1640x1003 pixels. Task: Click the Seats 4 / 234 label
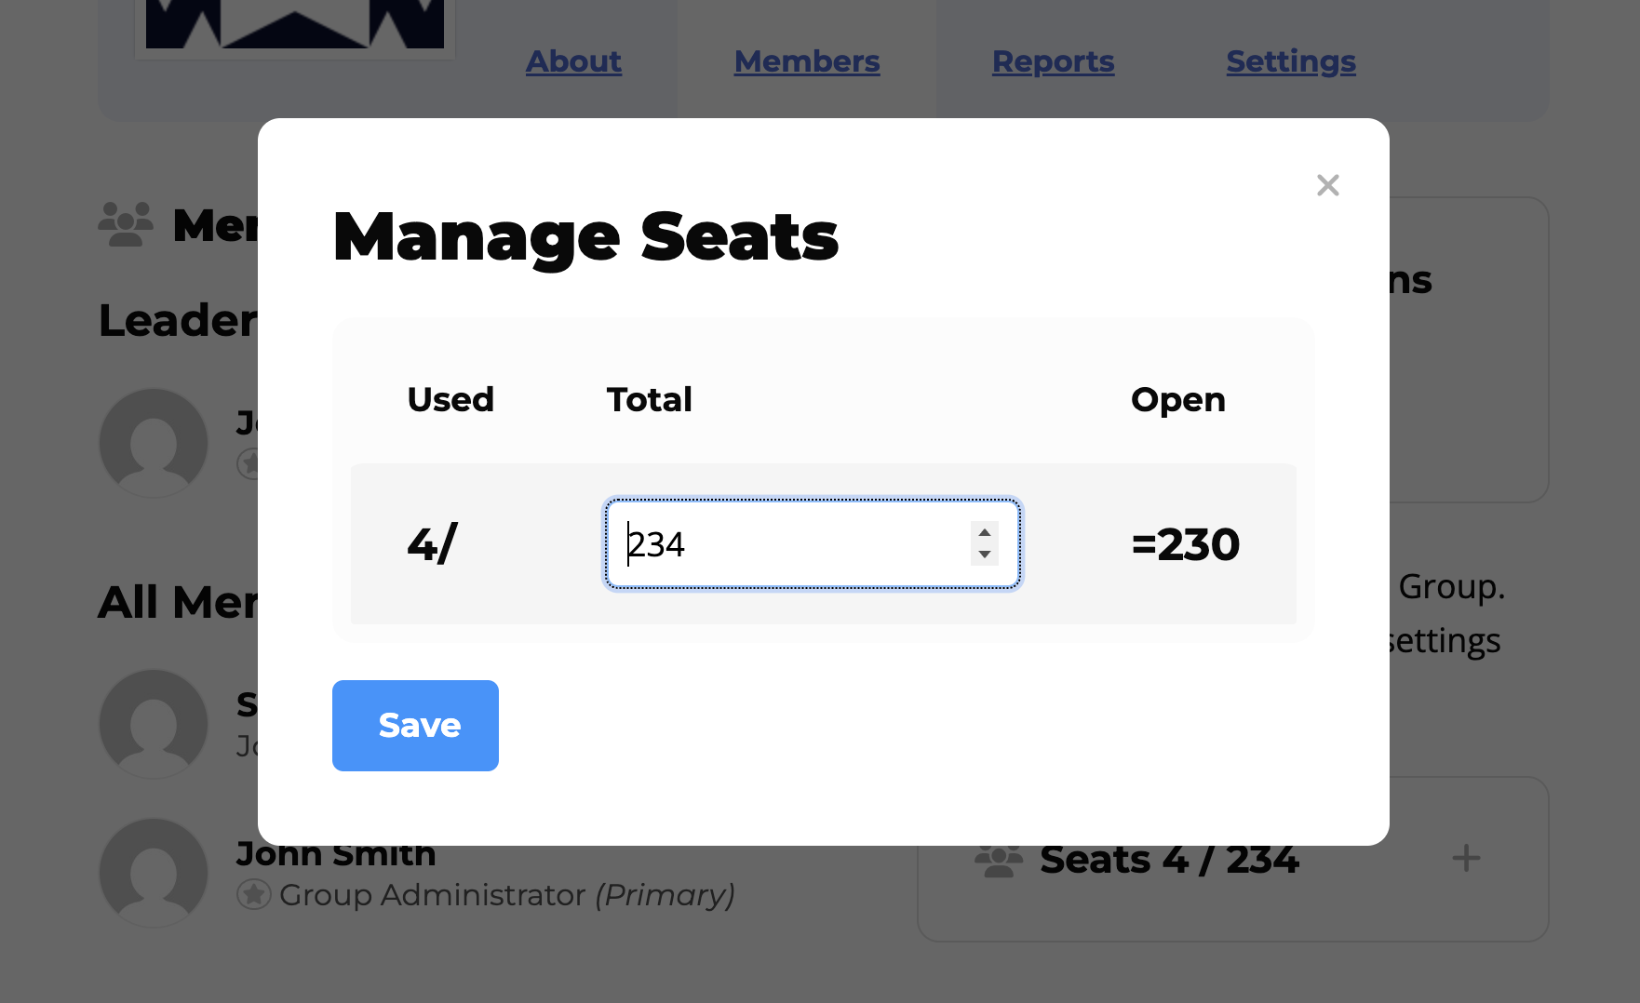1169,861
